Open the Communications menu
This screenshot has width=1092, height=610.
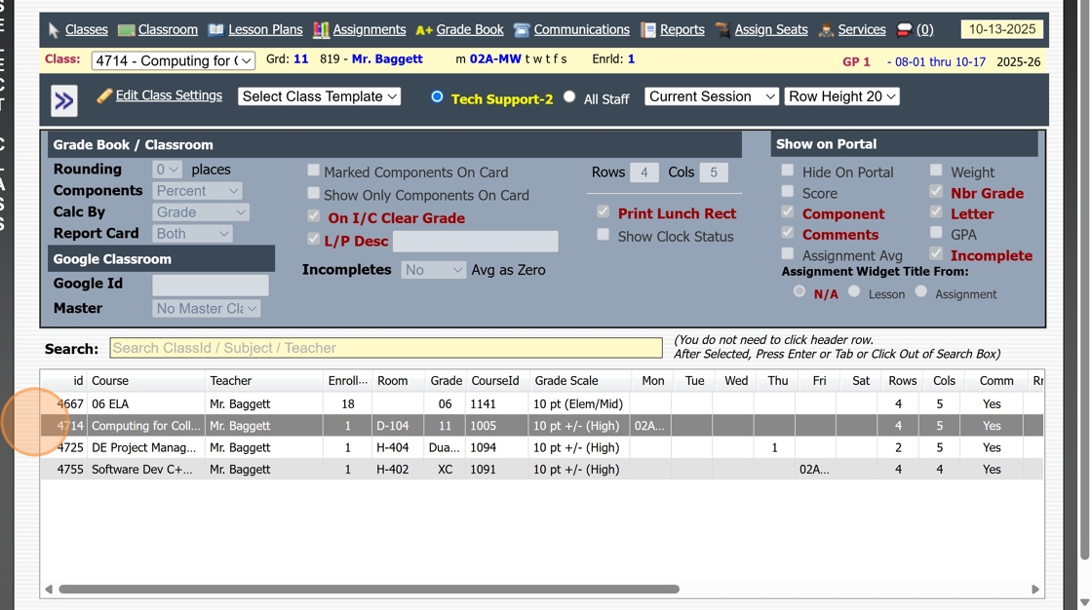point(581,29)
